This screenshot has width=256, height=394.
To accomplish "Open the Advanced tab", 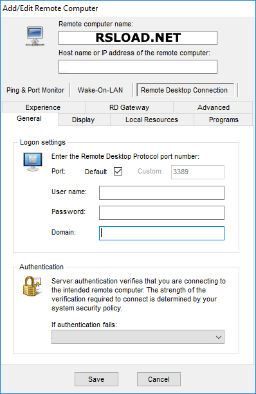I will (214, 107).
